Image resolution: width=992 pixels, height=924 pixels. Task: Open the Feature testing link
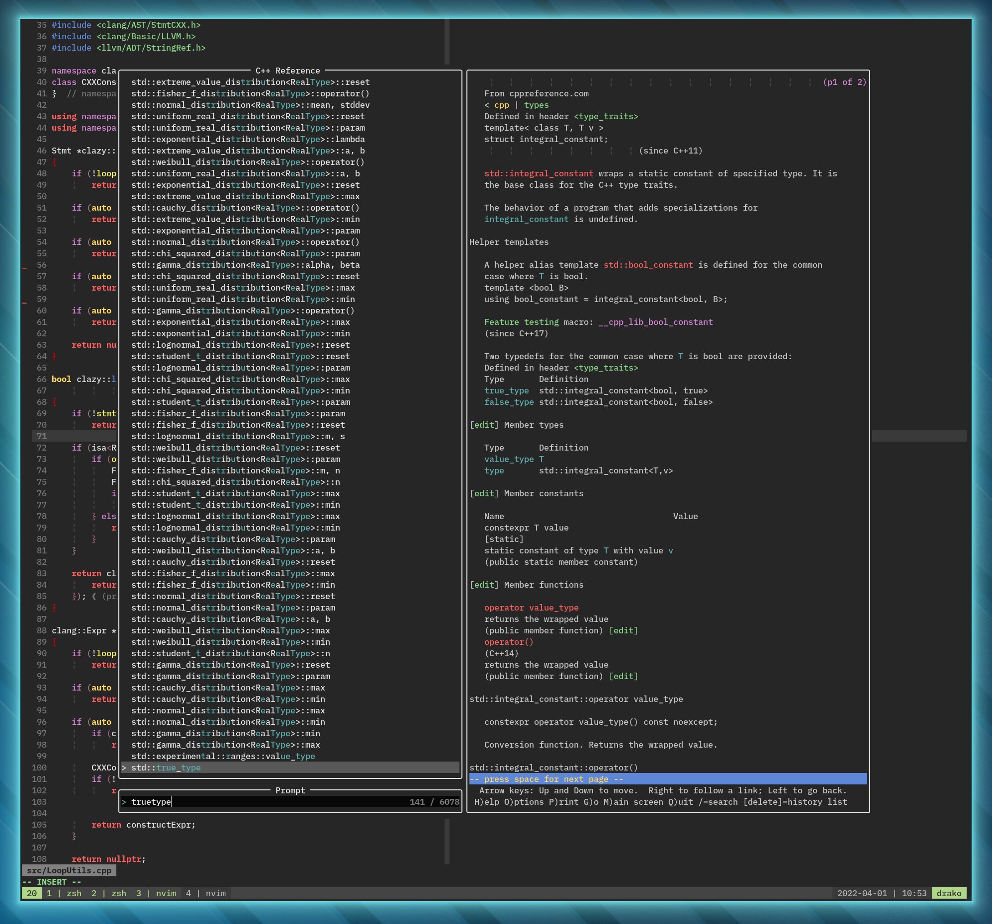(522, 322)
